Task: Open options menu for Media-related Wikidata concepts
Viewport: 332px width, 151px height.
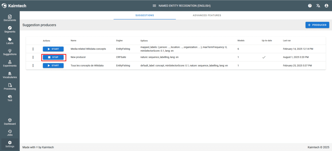Action: click(x=33, y=49)
